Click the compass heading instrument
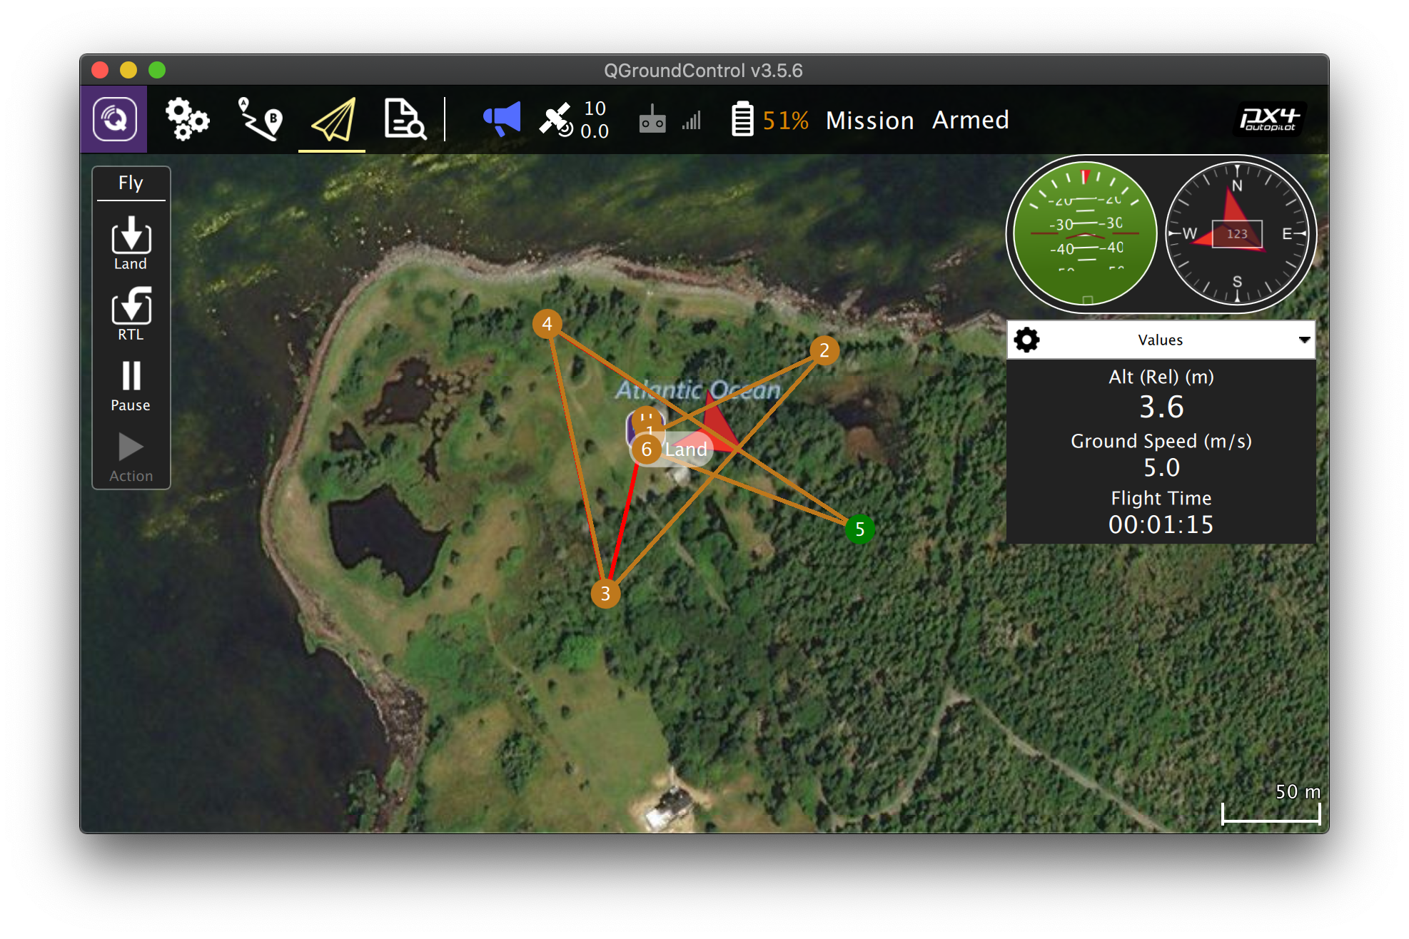Screen dimensions: 1409x939 pos(1237,233)
